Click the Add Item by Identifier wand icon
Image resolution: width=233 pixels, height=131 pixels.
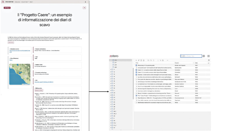click(139, 60)
